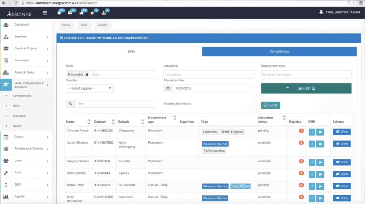365x204 pixels.
Task: Click the Orders calendar icon
Action: [6, 137]
